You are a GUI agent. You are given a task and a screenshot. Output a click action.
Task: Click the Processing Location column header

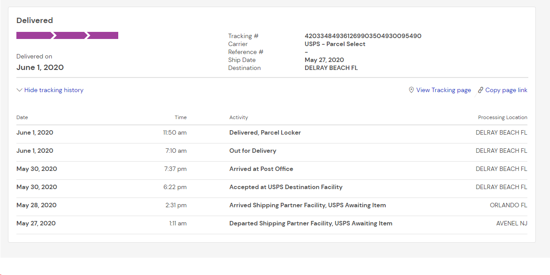[503, 117]
